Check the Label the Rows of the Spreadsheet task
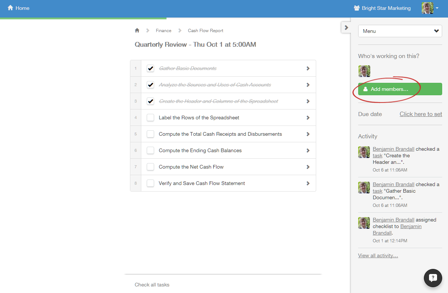Screen dimensions: 448x293 pos(150,118)
